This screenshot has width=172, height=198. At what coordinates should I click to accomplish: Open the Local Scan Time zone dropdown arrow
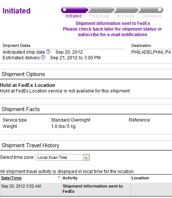click(86, 157)
